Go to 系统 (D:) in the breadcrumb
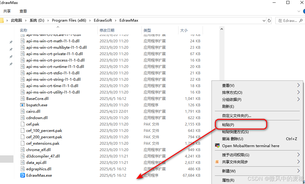The image size is (305, 184). [x=37, y=20]
